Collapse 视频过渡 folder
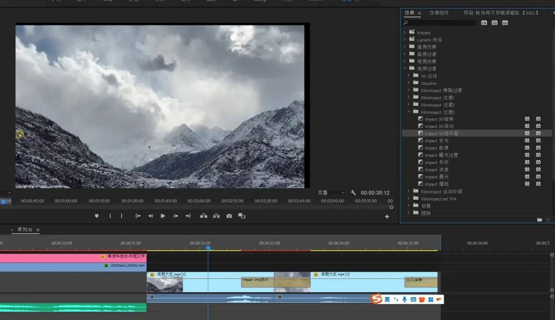The height and width of the screenshot is (320, 555). pyautogui.click(x=405, y=68)
